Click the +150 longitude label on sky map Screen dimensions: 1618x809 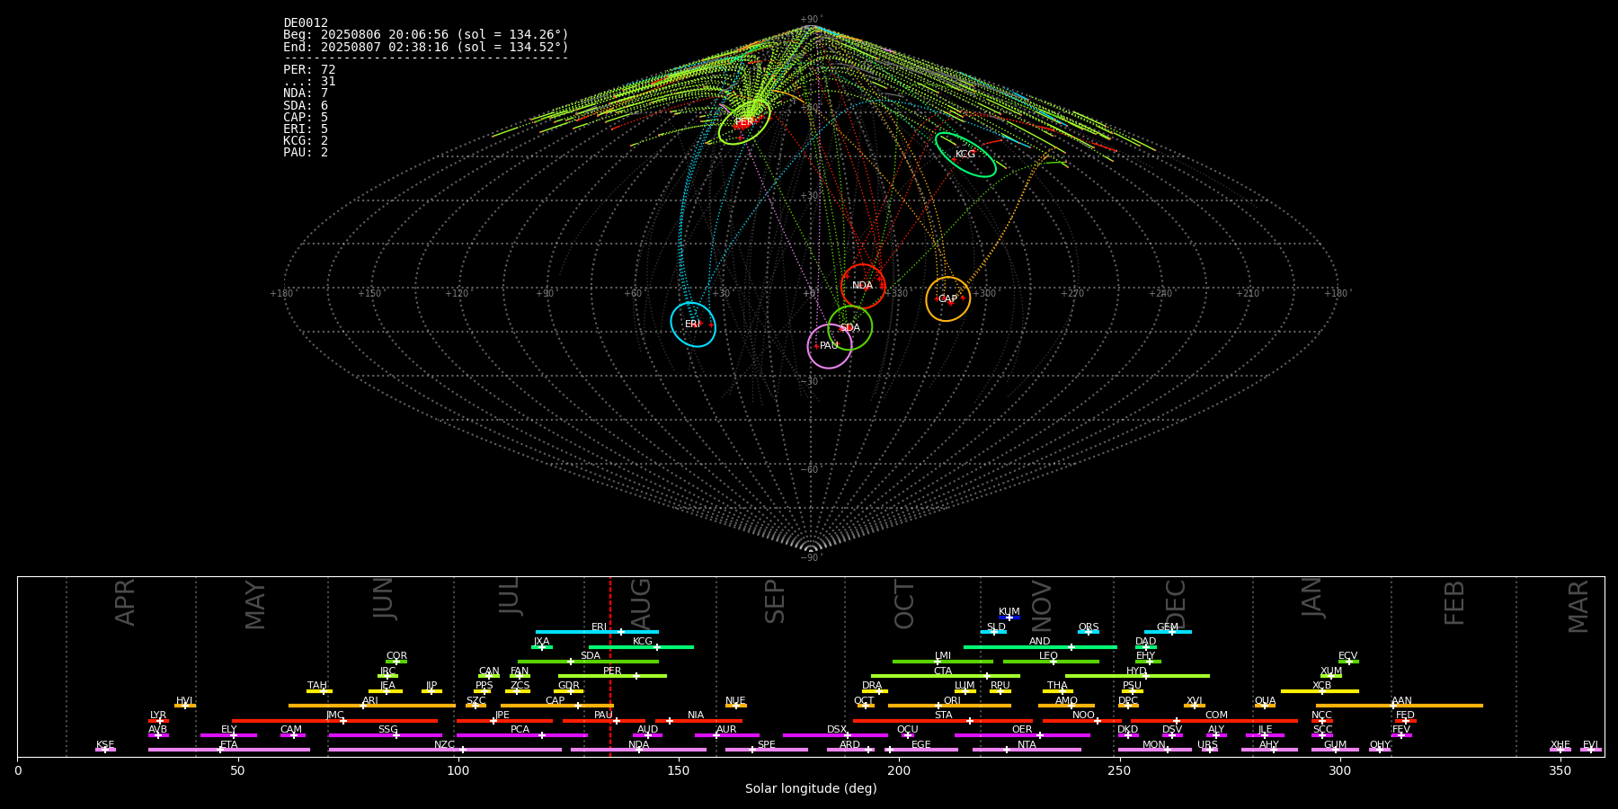tap(369, 294)
